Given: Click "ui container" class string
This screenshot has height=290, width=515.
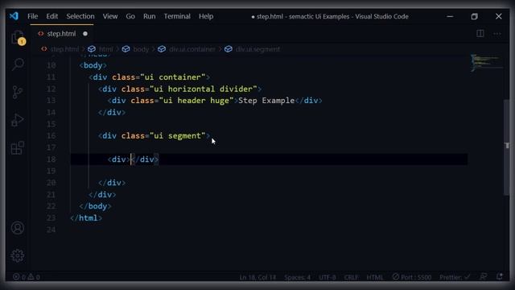Looking at the screenshot, I should pyautogui.click(x=173, y=77).
